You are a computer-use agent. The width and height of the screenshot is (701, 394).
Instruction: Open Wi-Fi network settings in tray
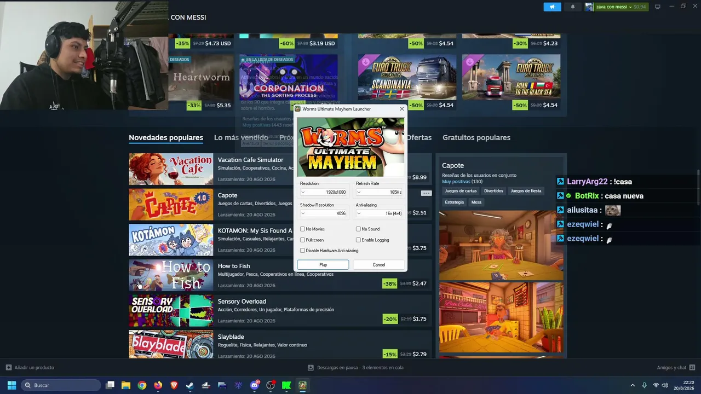(656, 385)
